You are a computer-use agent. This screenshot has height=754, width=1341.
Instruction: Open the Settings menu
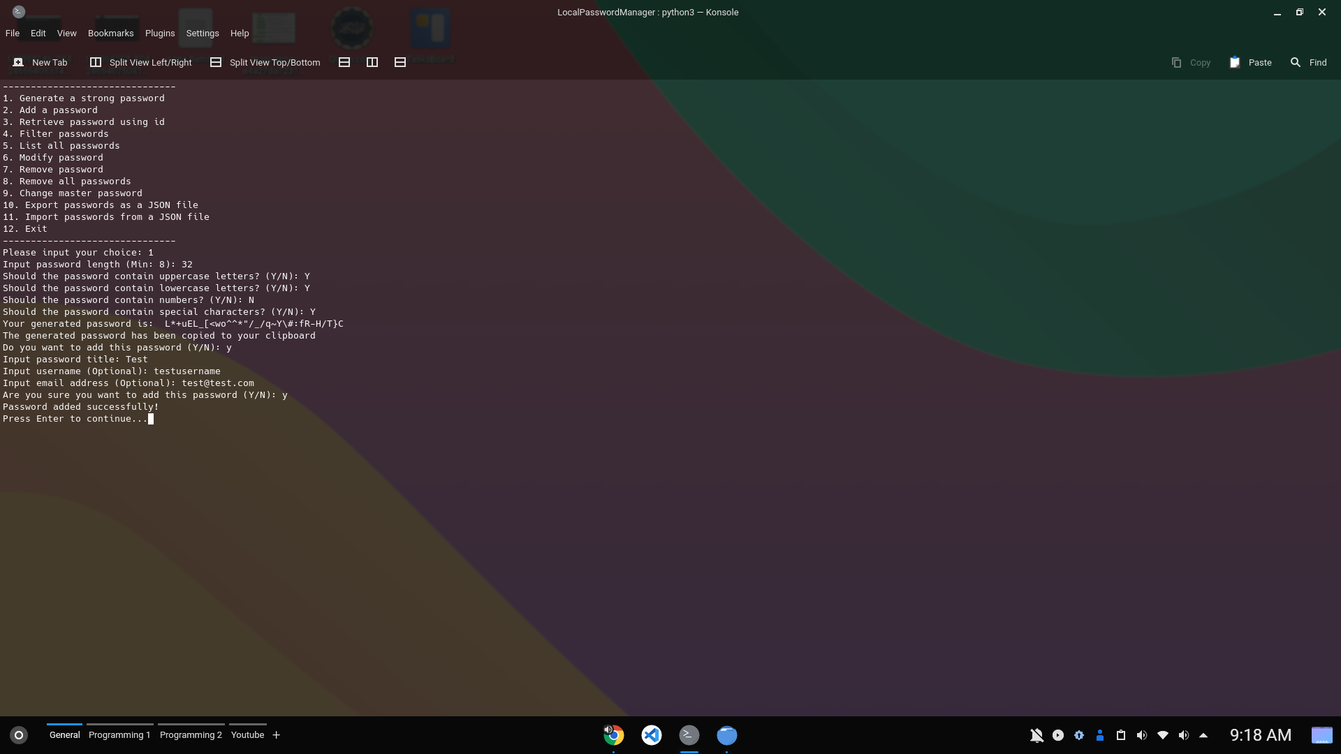(202, 33)
